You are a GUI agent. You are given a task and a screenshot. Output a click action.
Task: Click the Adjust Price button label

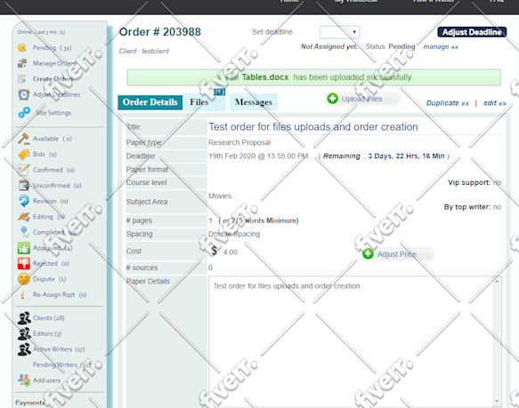pyautogui.click(x=396, y=254)
